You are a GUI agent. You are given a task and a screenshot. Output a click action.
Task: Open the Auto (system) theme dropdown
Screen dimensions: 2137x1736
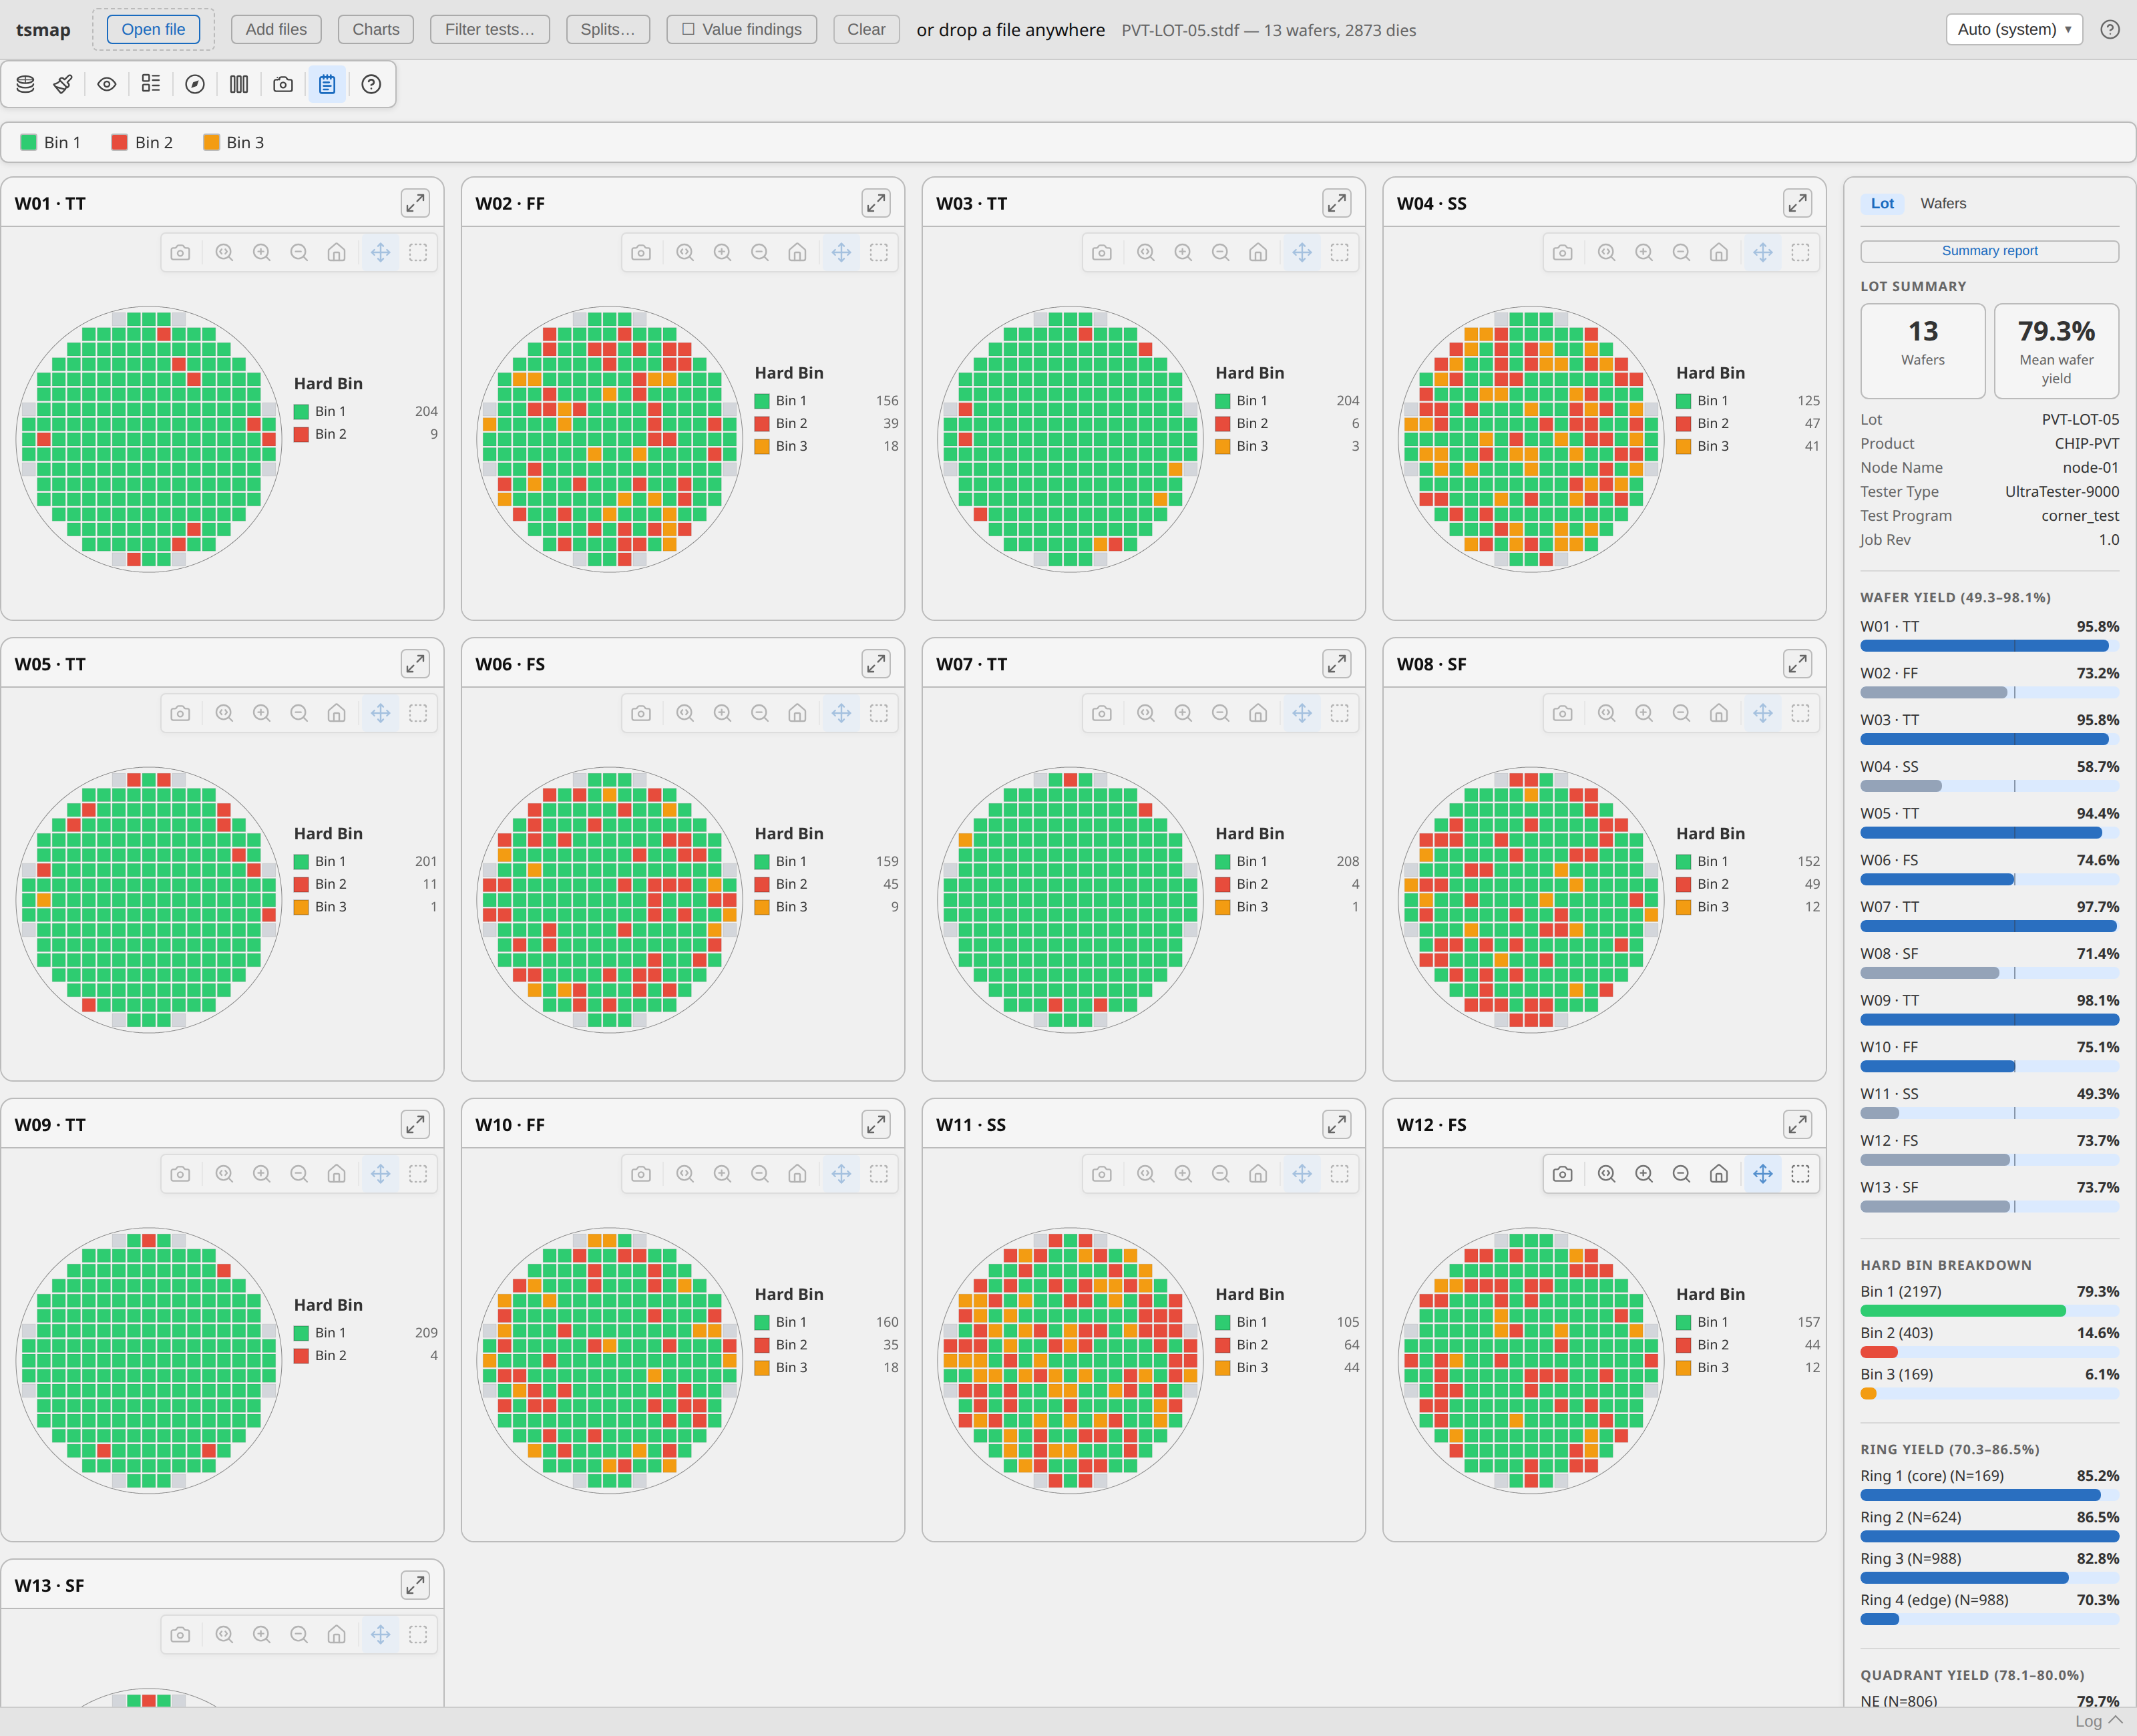tap(2014, 29)
